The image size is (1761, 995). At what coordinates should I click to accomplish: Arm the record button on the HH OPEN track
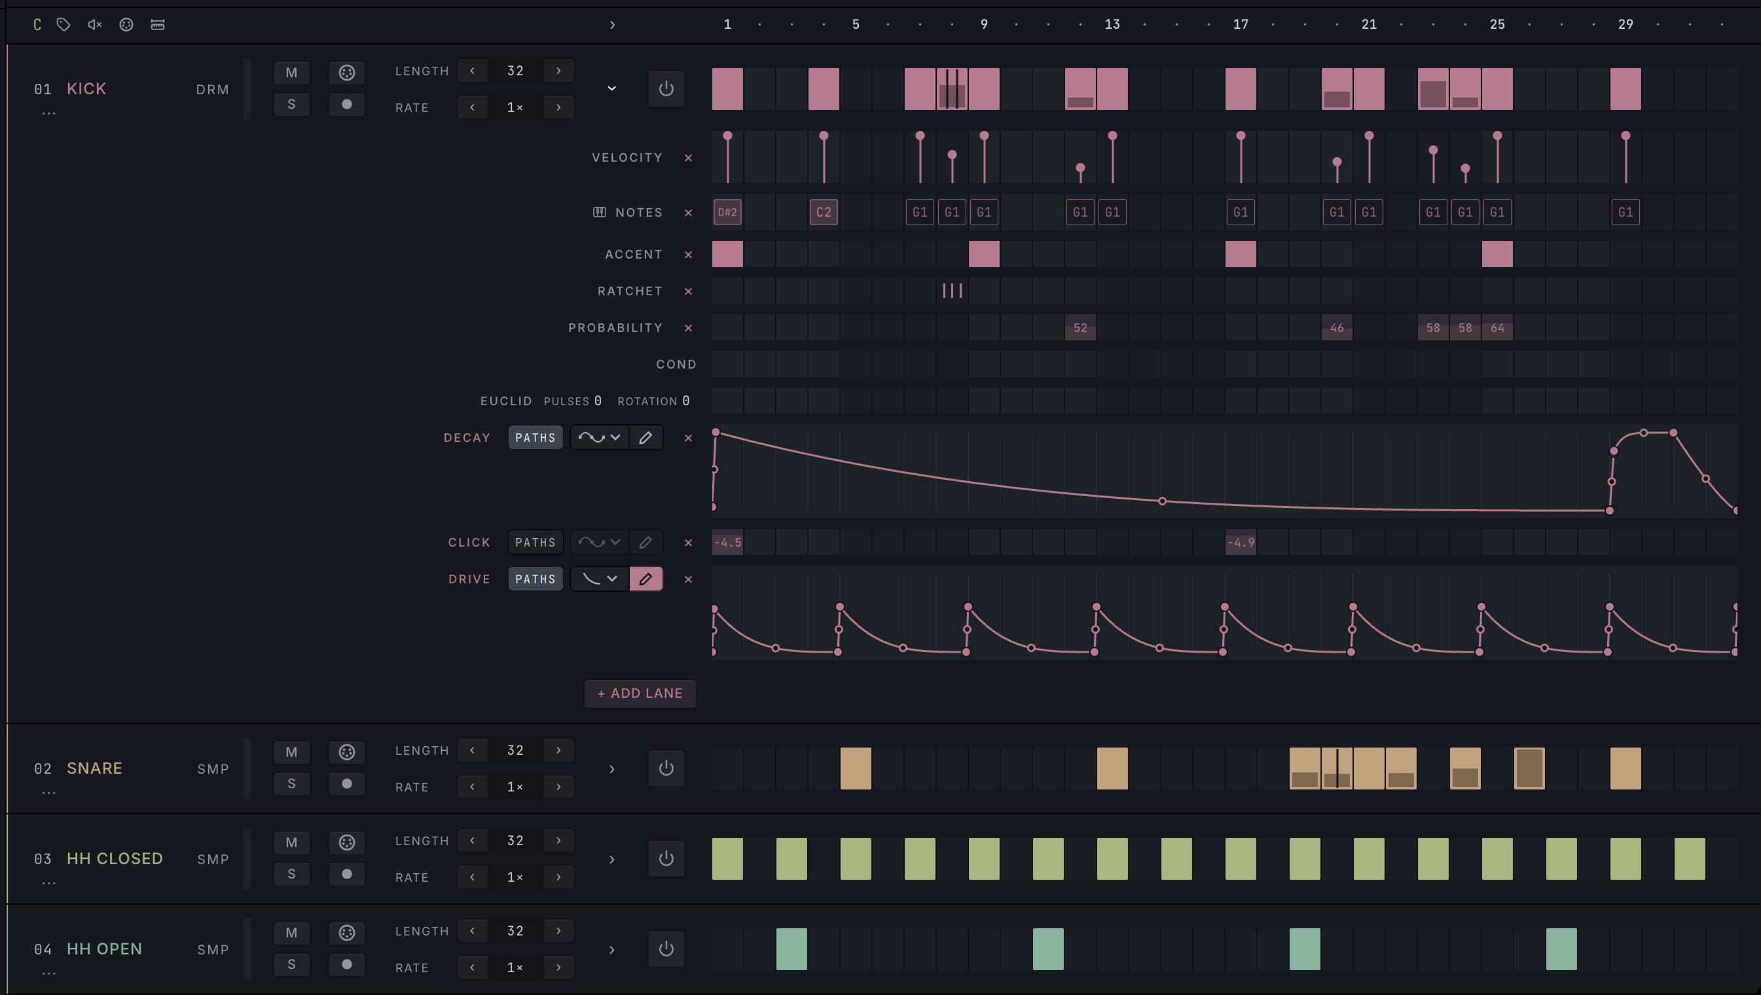click(346, 964)
